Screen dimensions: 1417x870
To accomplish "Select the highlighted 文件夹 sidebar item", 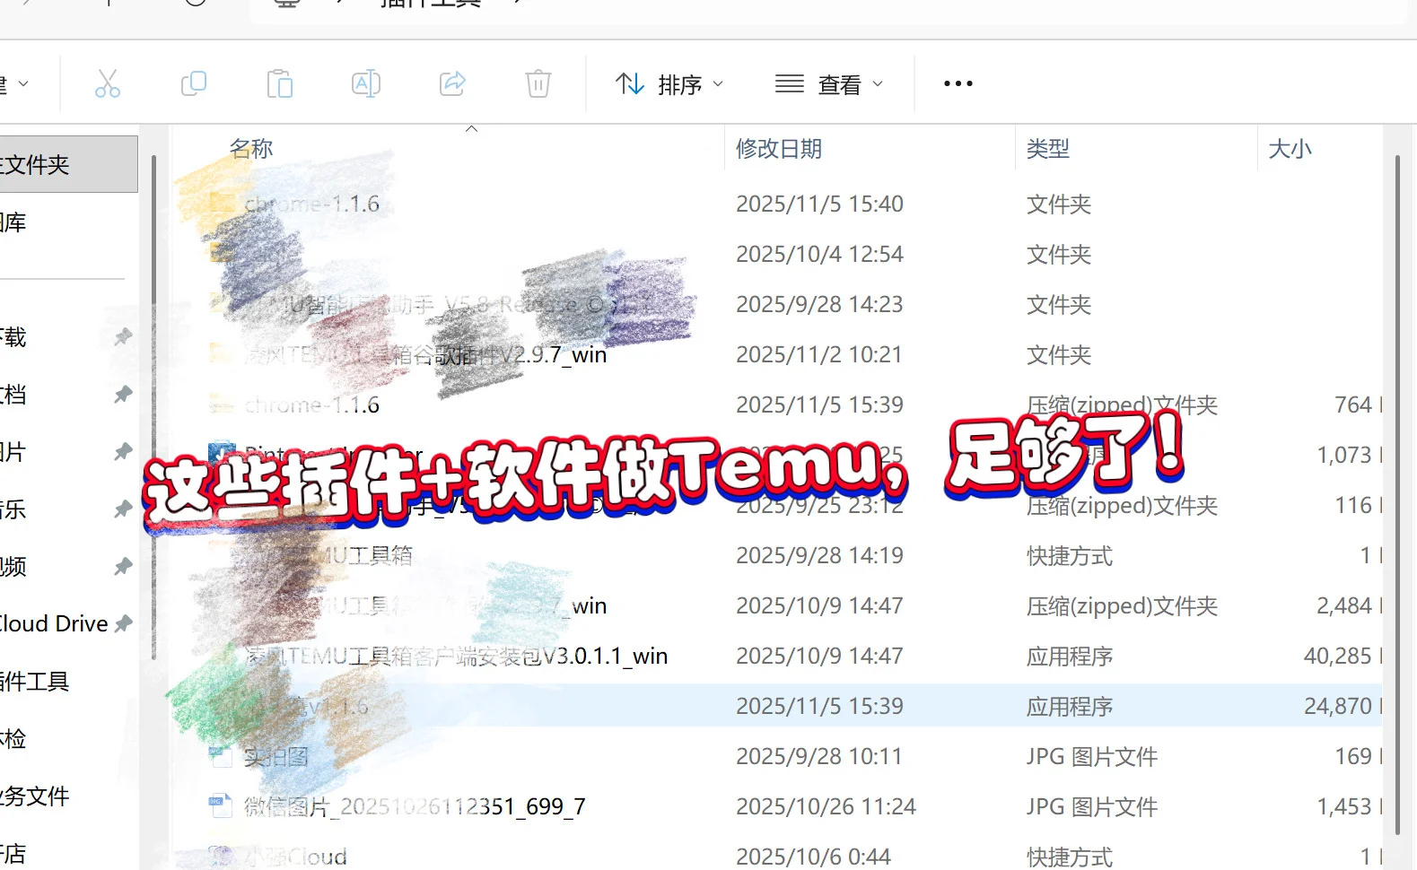I will click(68, 164).
